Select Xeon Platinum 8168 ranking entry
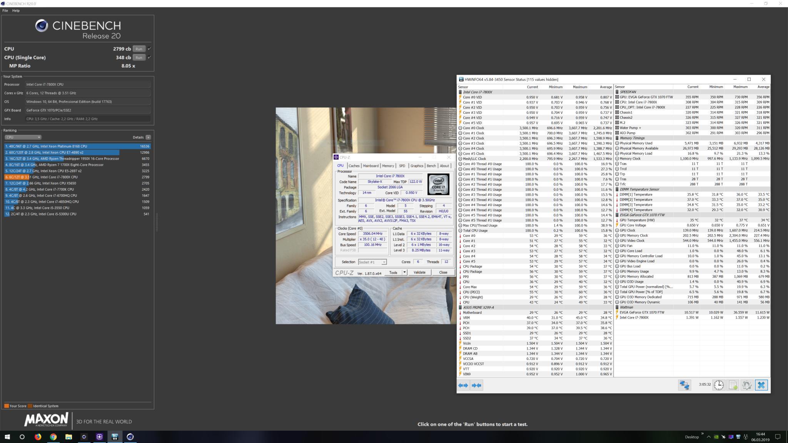This screenshot has height=443, width=788. 77,146
